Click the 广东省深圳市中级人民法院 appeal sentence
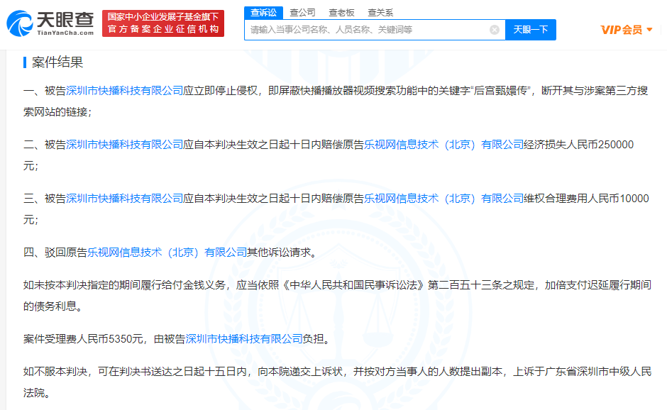Viewport: 667px width, 410px height. coord(337,382)
